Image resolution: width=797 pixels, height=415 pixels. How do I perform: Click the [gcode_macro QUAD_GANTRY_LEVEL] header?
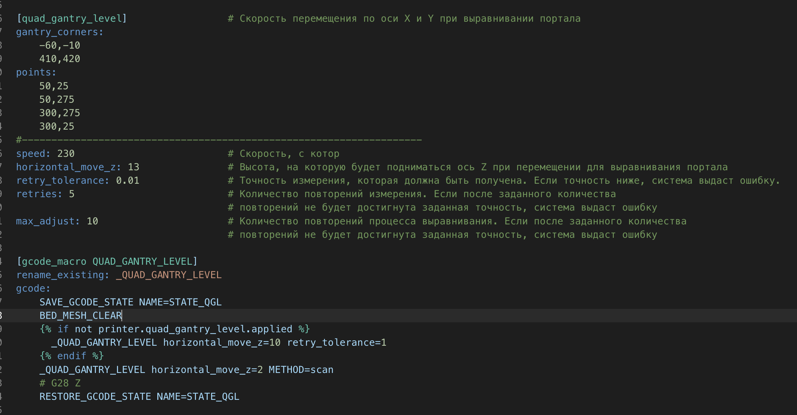pyautogui.click(x=107, y=262)
